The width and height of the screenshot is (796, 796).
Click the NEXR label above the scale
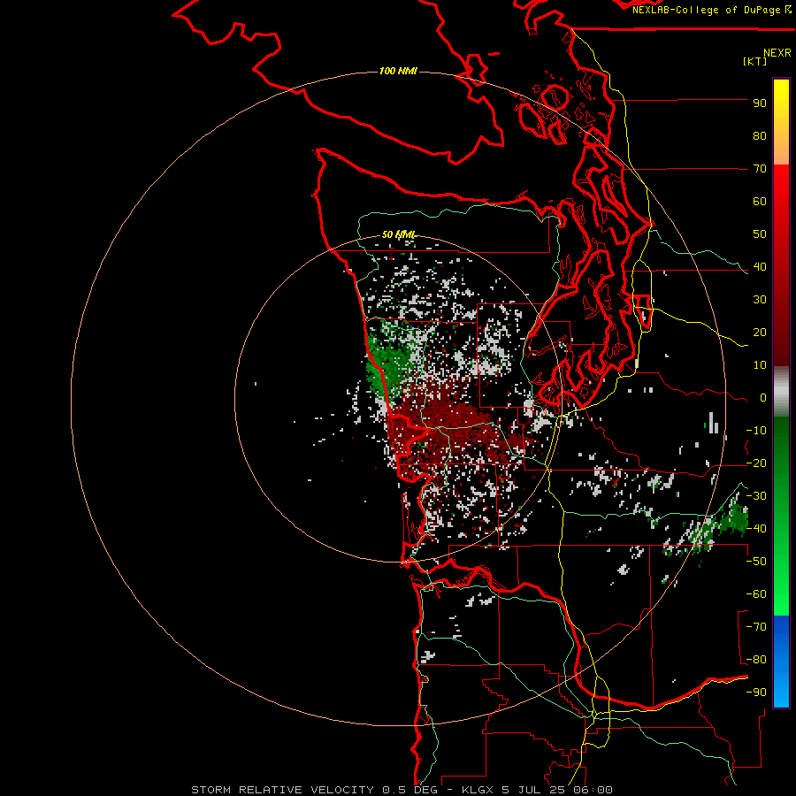point(777,53)
